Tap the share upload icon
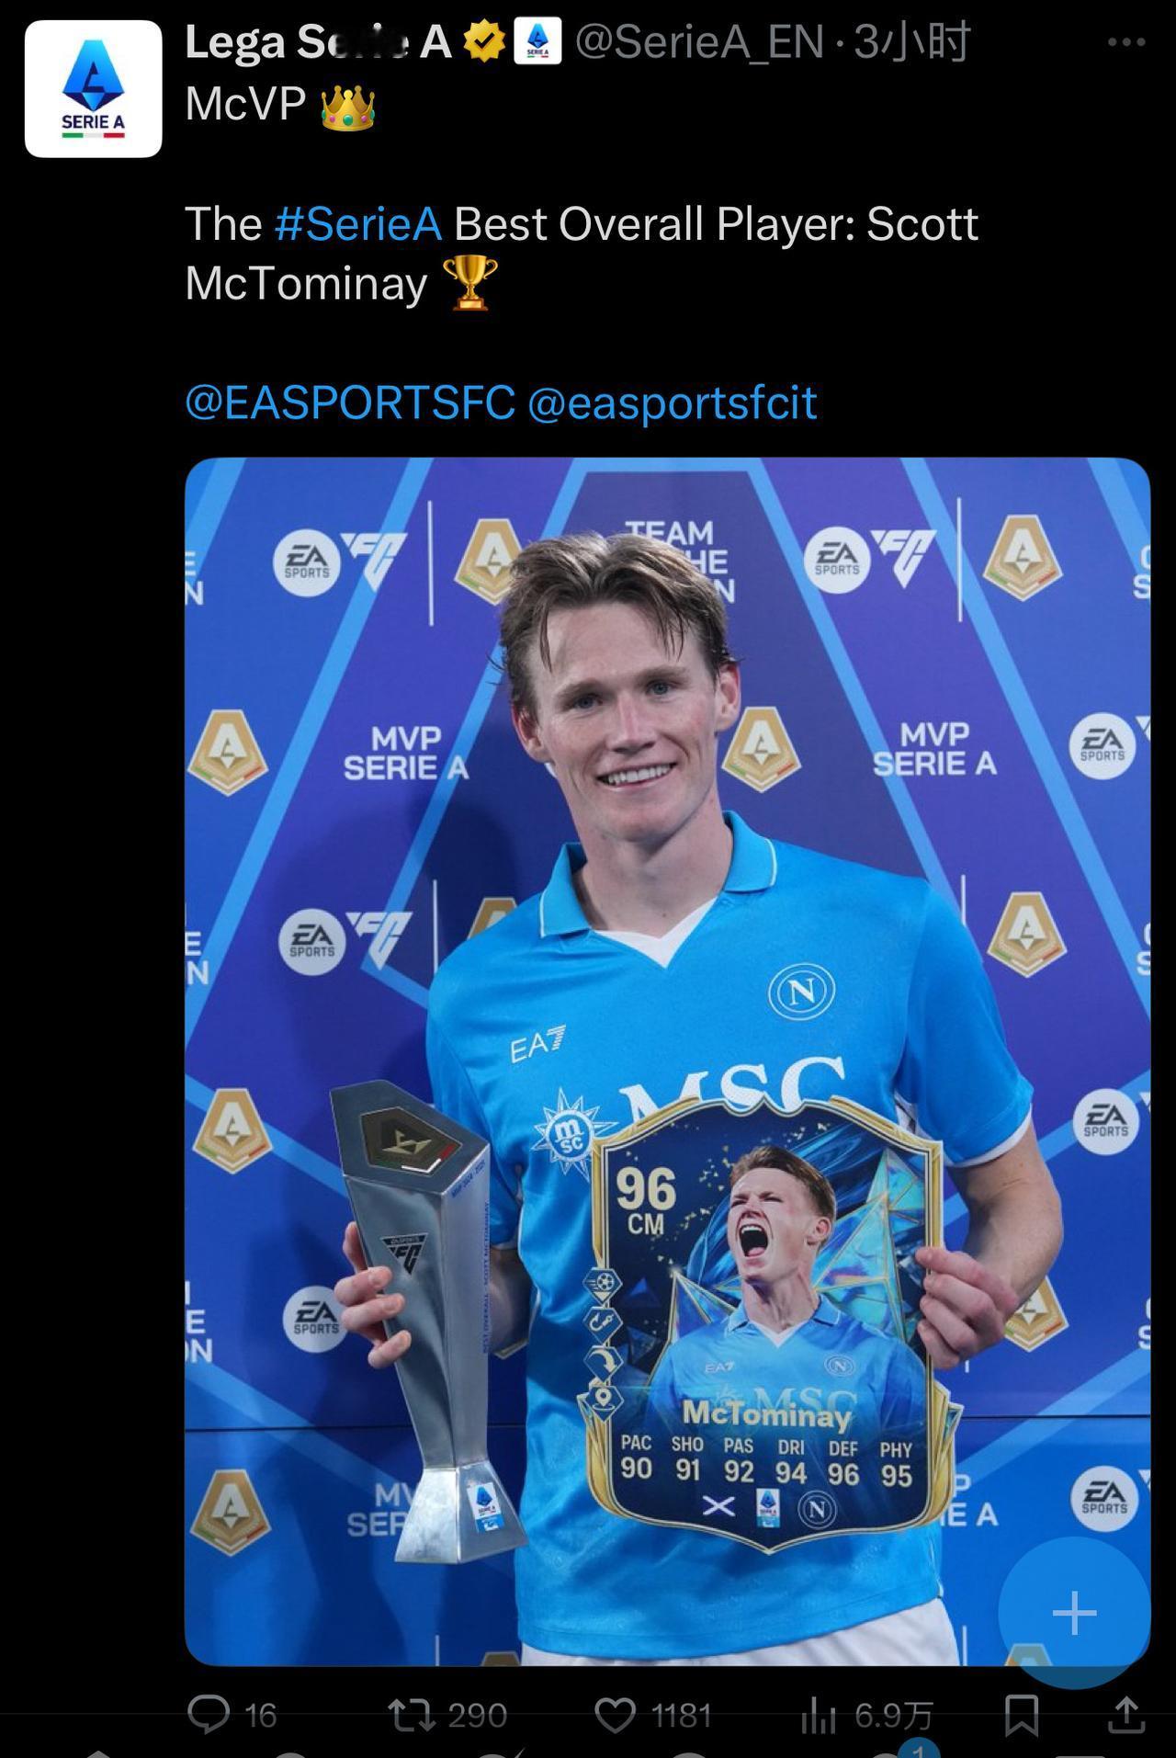The height and width of the screenshot is (1758, 1176). [x=1126, y=1714]
